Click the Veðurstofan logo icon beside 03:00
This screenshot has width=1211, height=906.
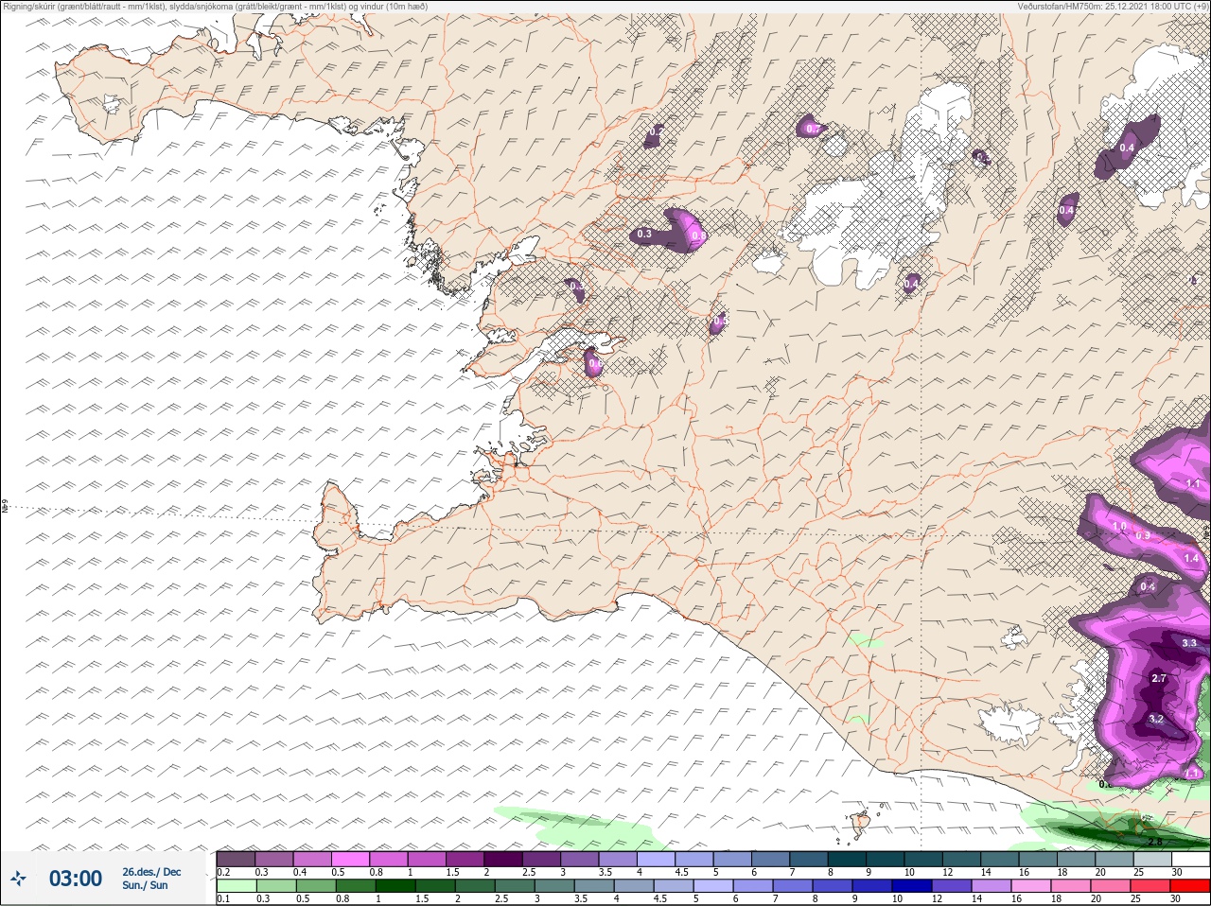coord(19,879)
